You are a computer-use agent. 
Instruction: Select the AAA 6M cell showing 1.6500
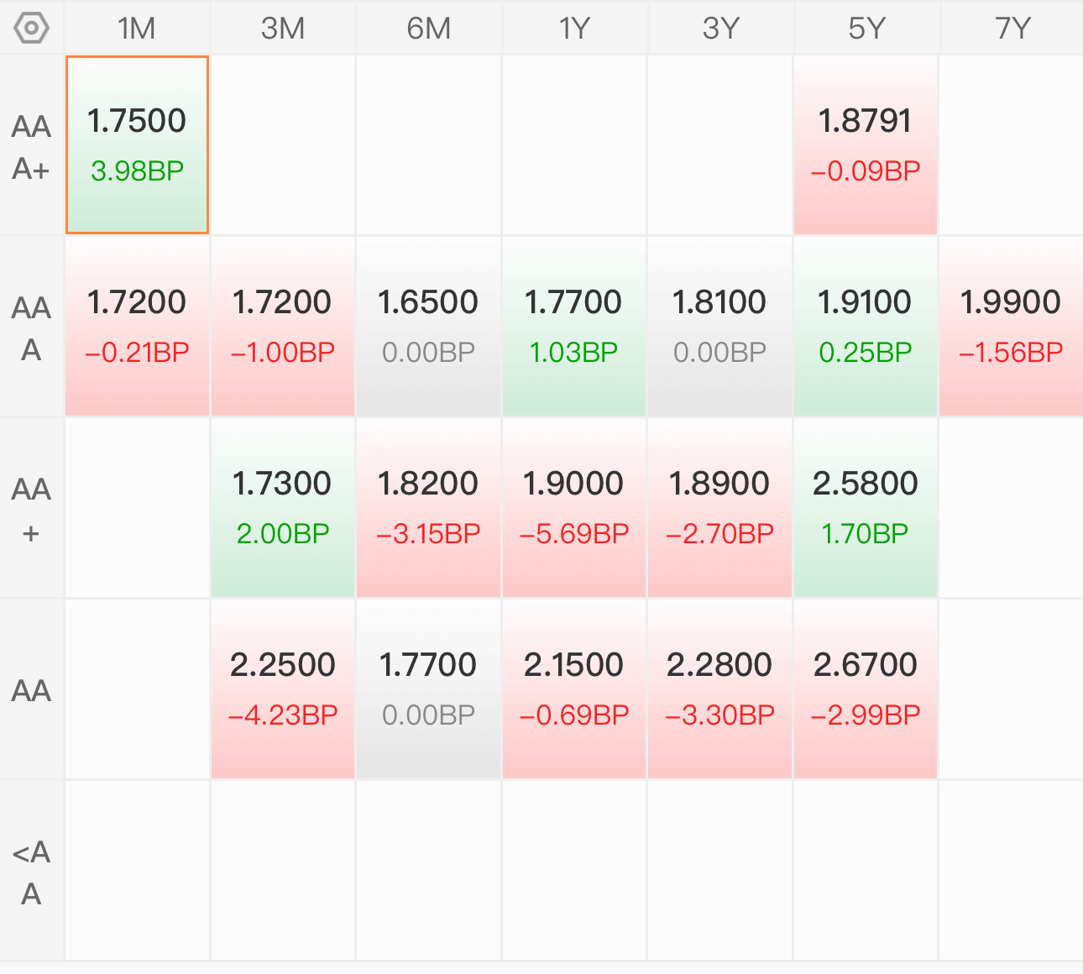click(x=428, y=326)
